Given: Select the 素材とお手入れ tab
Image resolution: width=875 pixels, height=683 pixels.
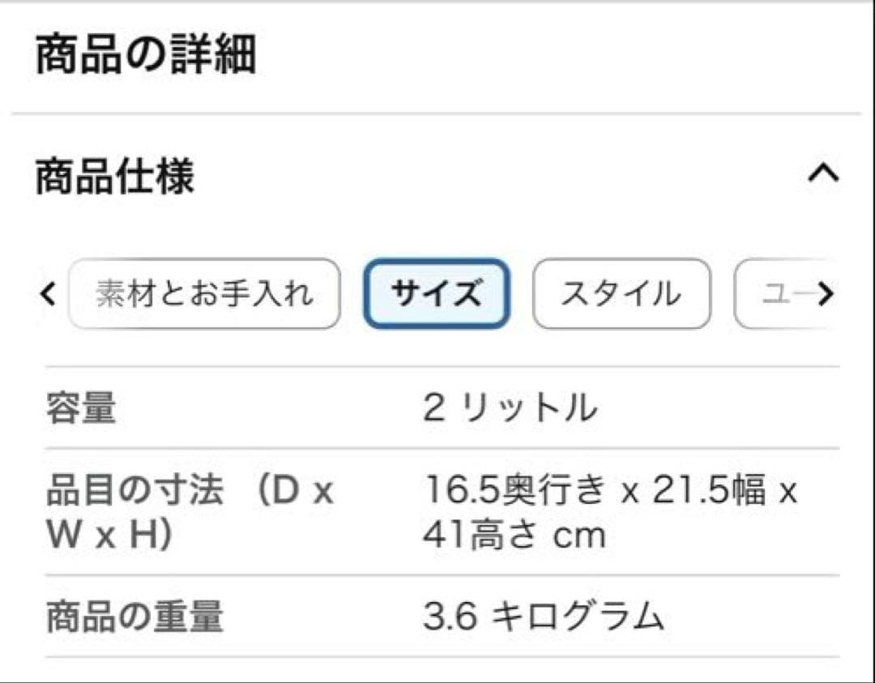Looking at the screenshot, I should pyautogui.click(x=205, y=294).
